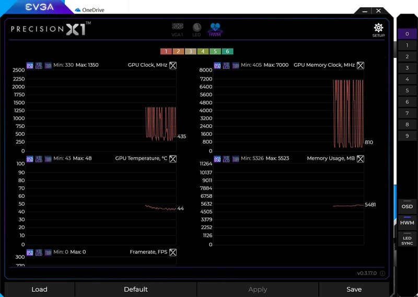
Task: Toggle KB LCD icon for GPU Memory Clock
Action: [226, 65]
